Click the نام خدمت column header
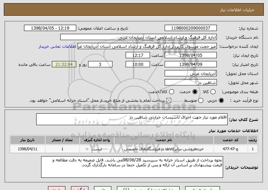 tap(164, 140)
